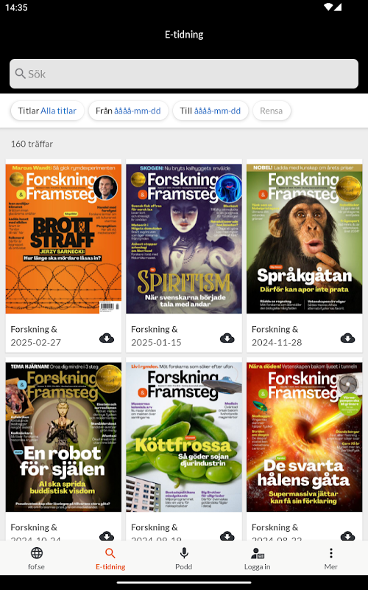Image resolution: width=368 pixels, height=590 pixels.
Task: Open the Mer three-dot menu
Action: [330, 558]
